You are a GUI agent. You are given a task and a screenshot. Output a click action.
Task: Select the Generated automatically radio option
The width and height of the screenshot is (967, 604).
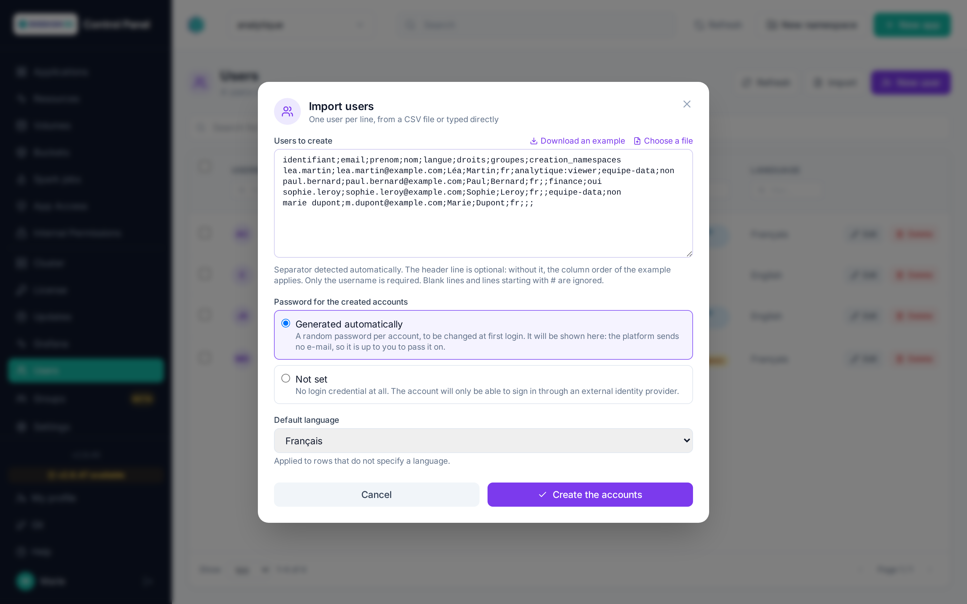point(286,323)
